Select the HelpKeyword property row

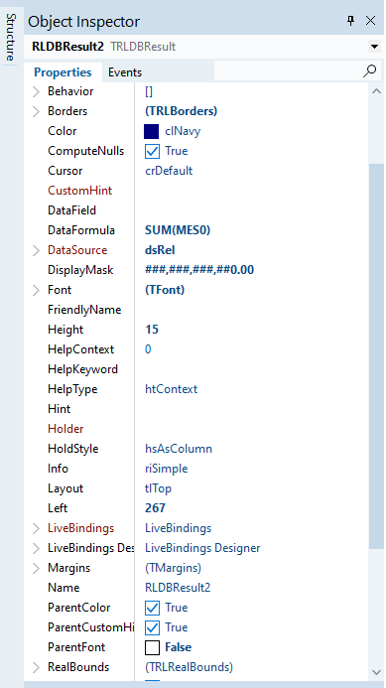coord(195,369)
